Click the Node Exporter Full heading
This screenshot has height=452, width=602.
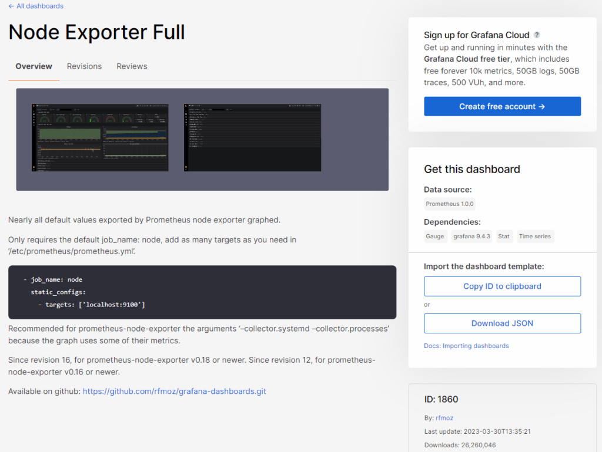click(x=97, y=32)
